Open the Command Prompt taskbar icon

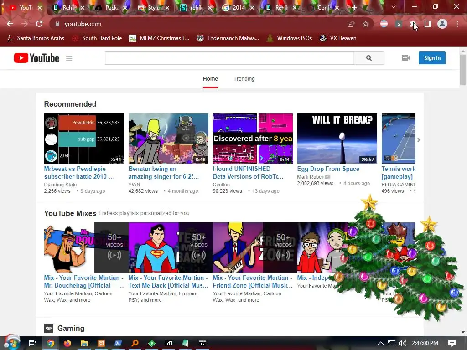[202, 343]
